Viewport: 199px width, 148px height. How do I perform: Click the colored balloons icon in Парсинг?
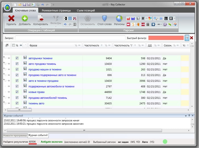pos(150,18)
